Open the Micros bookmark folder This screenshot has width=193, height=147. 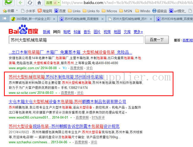pos(110,11)
